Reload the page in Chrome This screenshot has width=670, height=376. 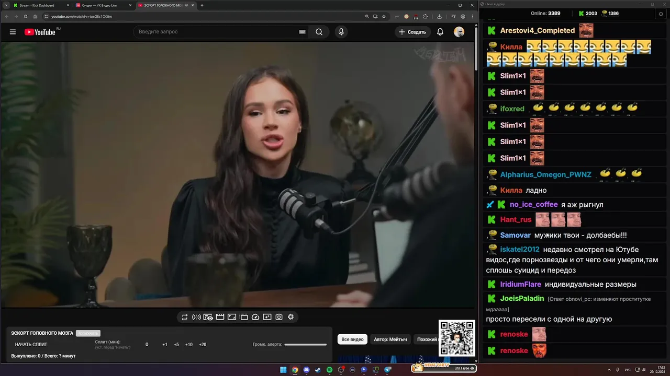click(x=25, y=16)
